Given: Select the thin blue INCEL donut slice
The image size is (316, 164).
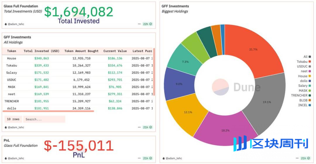Looking at the screenshot, I should pyautogui.click(x=223, y=39).
